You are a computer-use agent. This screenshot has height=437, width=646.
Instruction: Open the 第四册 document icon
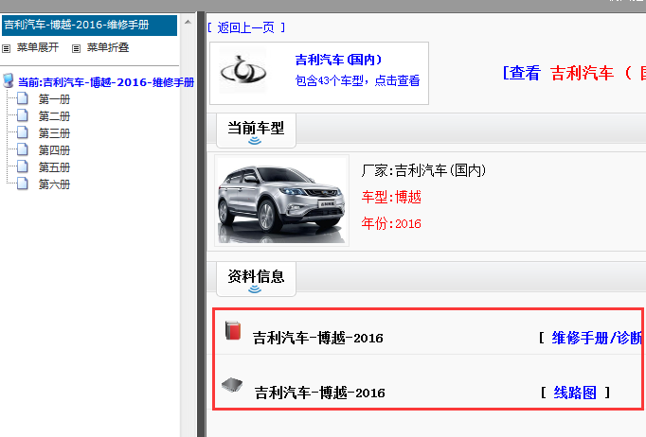23,149
